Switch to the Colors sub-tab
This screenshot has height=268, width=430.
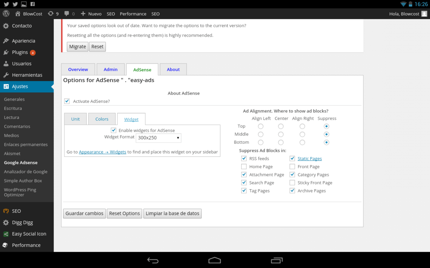(102, 119)
